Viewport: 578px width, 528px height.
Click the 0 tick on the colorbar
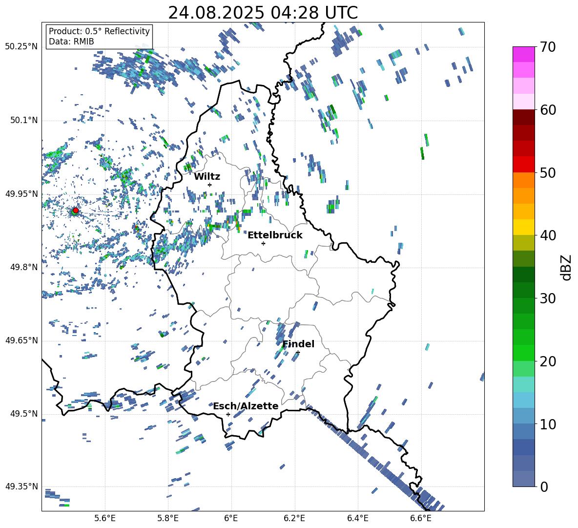(544, 486)
